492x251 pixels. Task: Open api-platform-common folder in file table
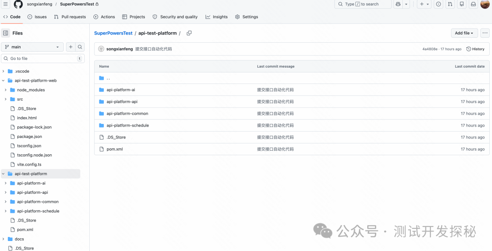click(x=128, y=114)
